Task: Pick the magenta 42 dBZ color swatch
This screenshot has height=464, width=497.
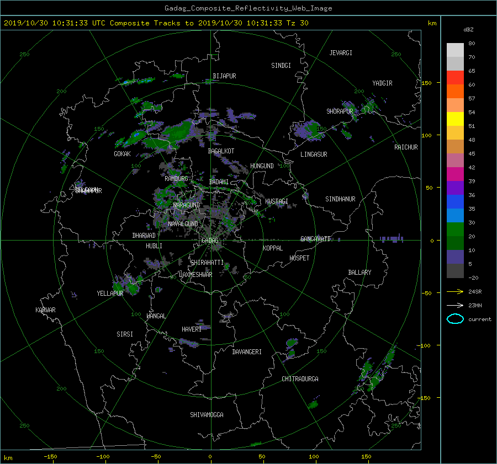Action: pos(455,174)
